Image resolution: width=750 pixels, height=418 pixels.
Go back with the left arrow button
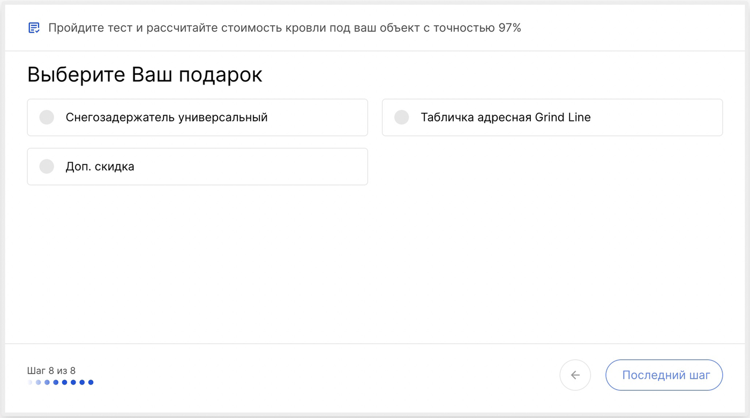click(575, 375)
